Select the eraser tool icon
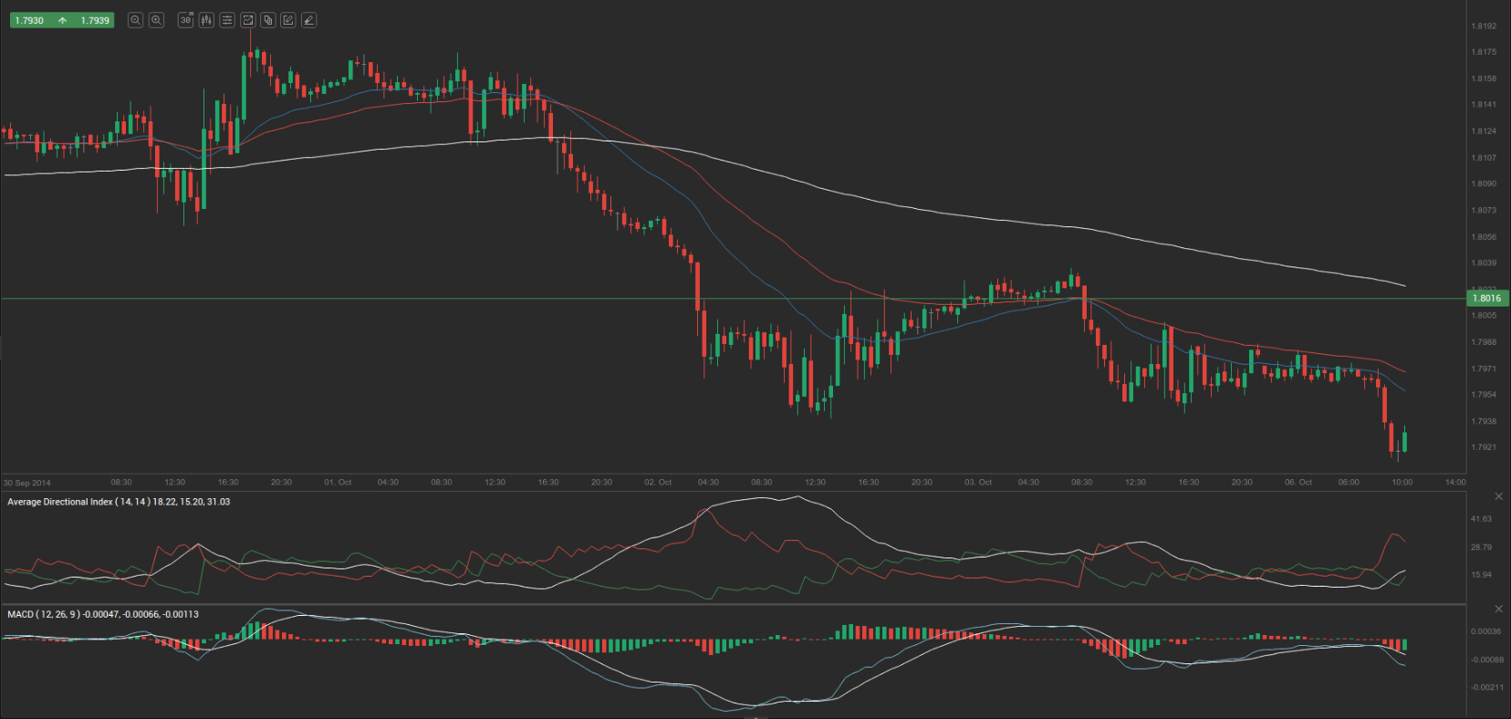The image size is (1511, 719). tap(308, 20)
